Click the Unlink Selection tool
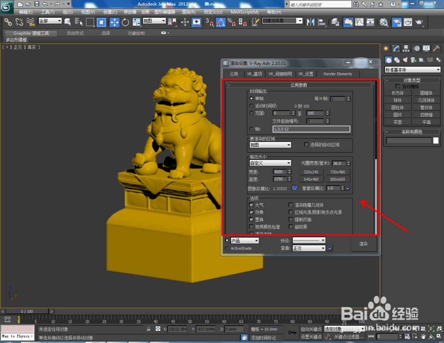 [x=19, y=22]
